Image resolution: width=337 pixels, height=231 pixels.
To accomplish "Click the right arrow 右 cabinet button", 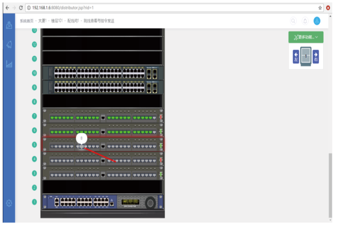I will [315, 56].
